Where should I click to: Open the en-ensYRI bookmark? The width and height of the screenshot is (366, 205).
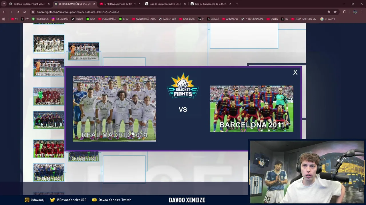[x=327, y=19]
